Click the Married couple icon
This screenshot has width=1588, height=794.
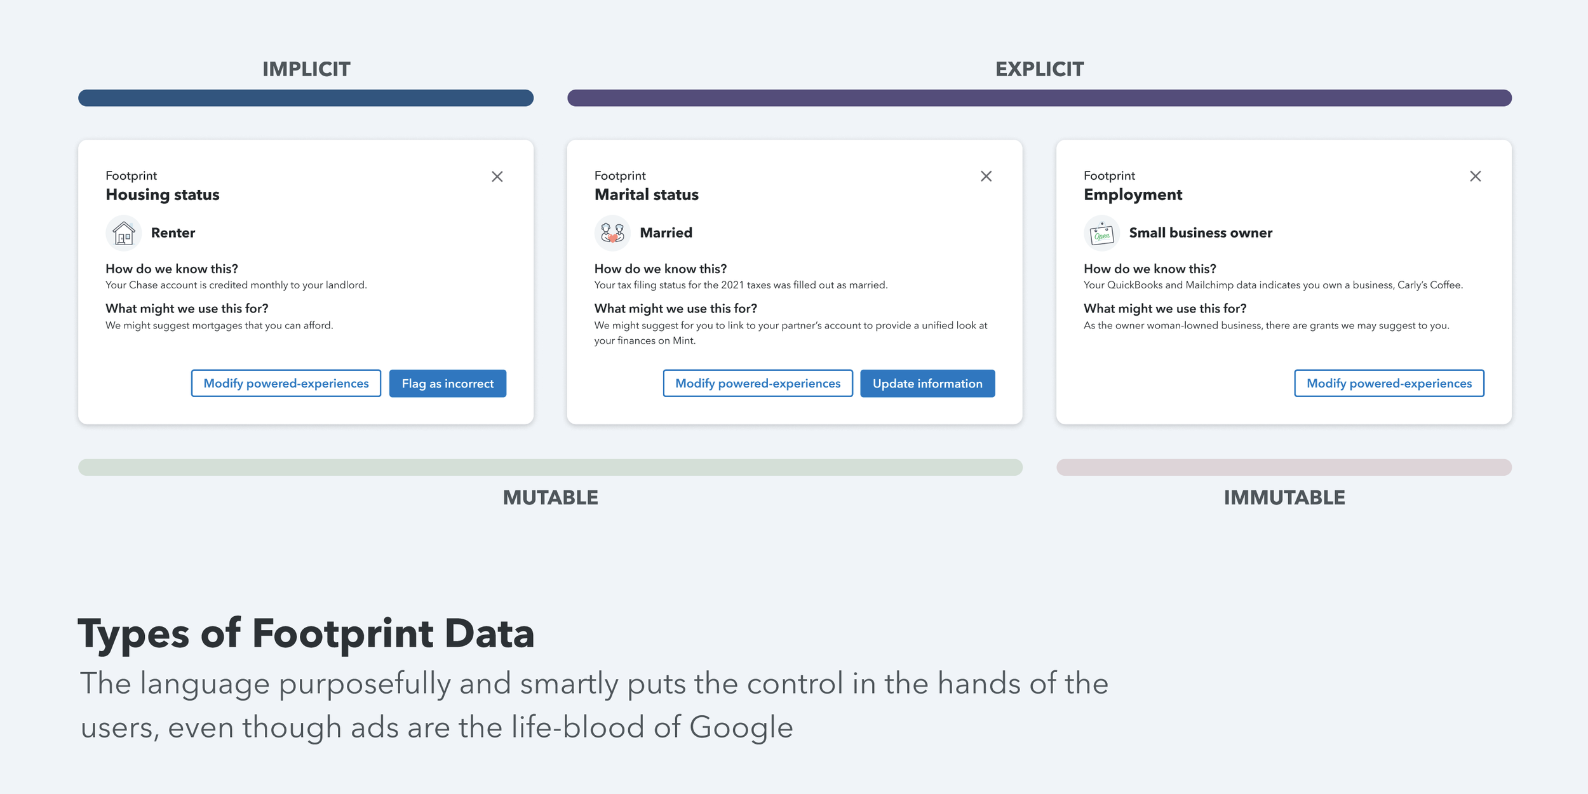coord(612,233)
